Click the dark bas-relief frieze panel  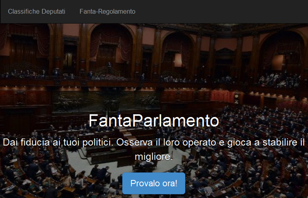pos(106,101)
